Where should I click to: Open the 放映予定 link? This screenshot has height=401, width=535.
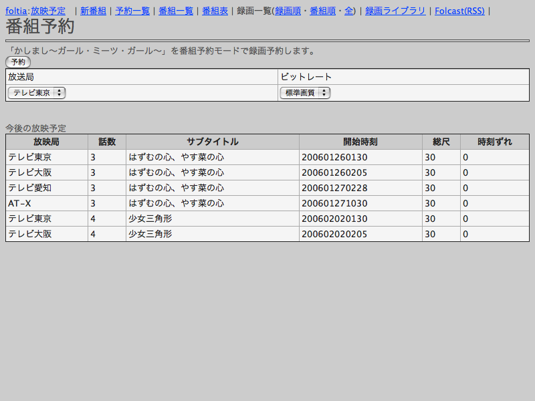48,11
